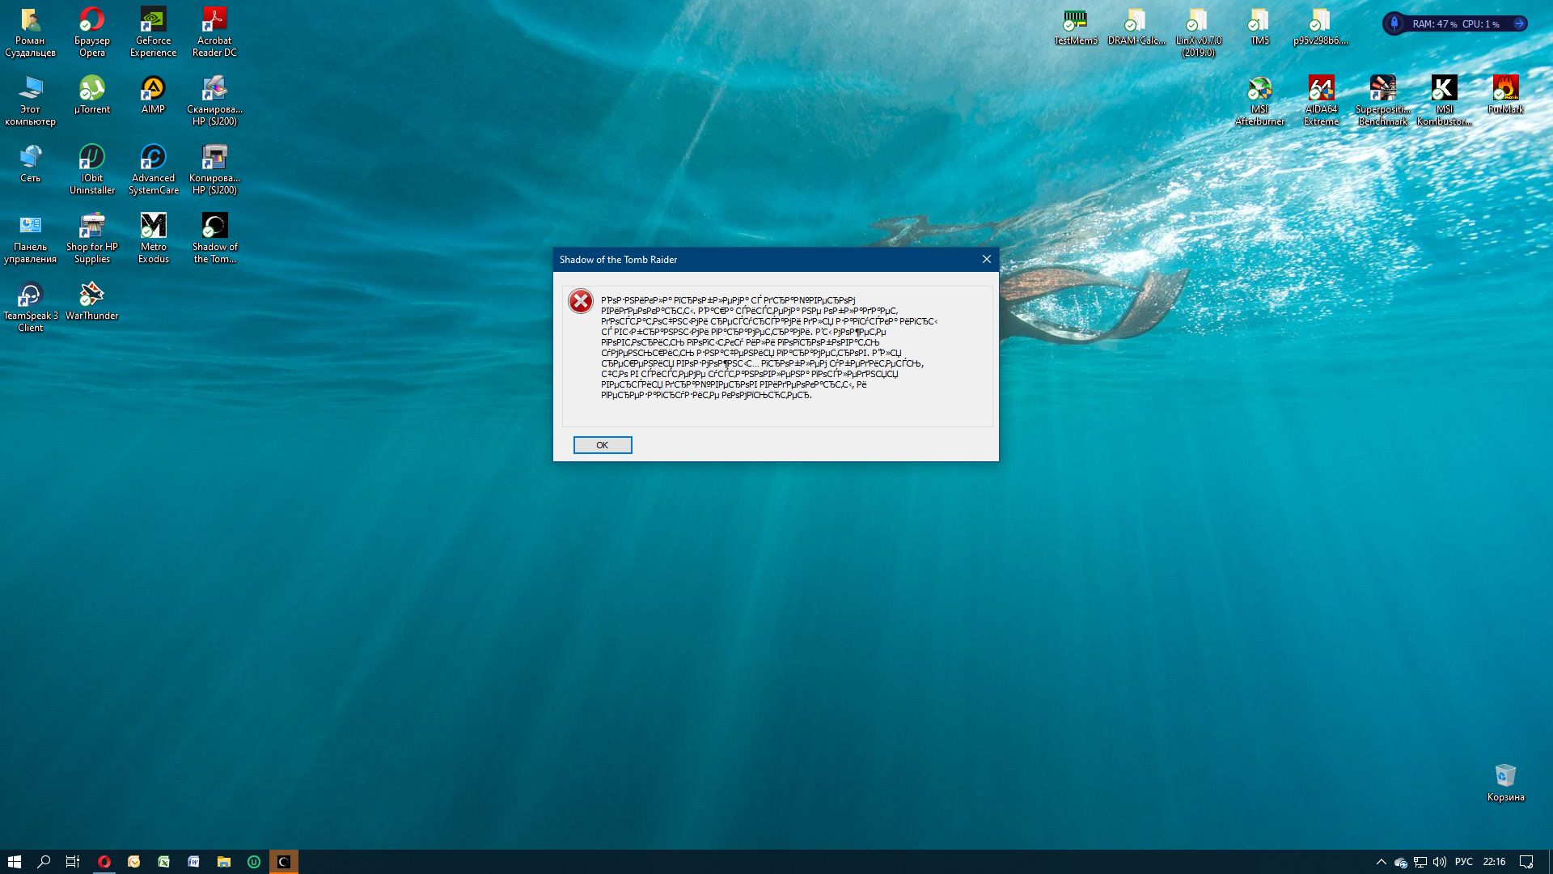Open the Opera browser from the taskbar
Image resolution: width=1553 pixels, height=874 pixels.
click(x=104, y=862)
